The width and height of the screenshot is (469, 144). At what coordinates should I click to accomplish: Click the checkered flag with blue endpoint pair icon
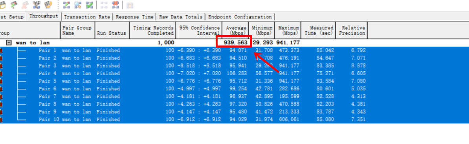pyautogui.click(x=37, y=5)
